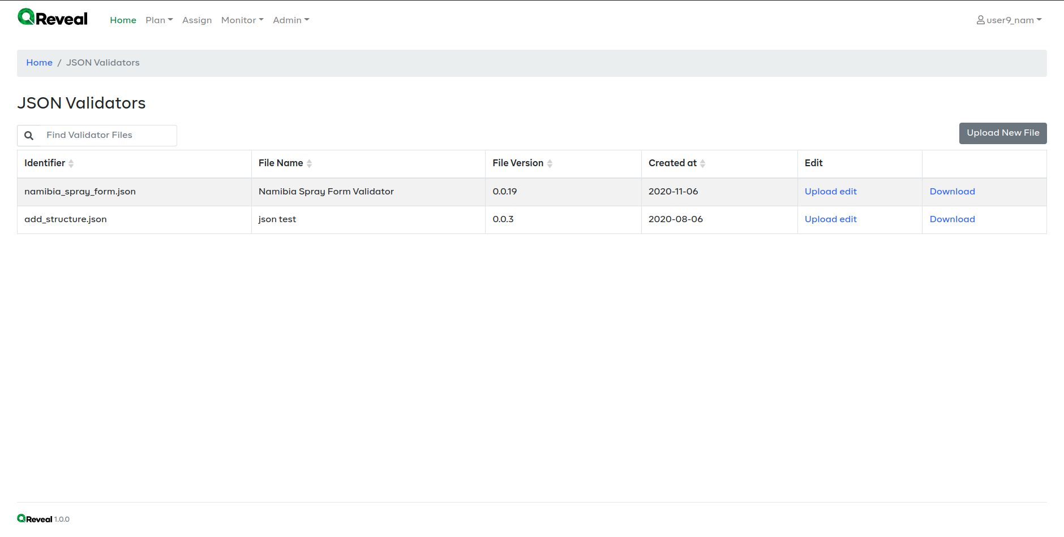Download the add_structure.json validator file

[x=952, y=219]
